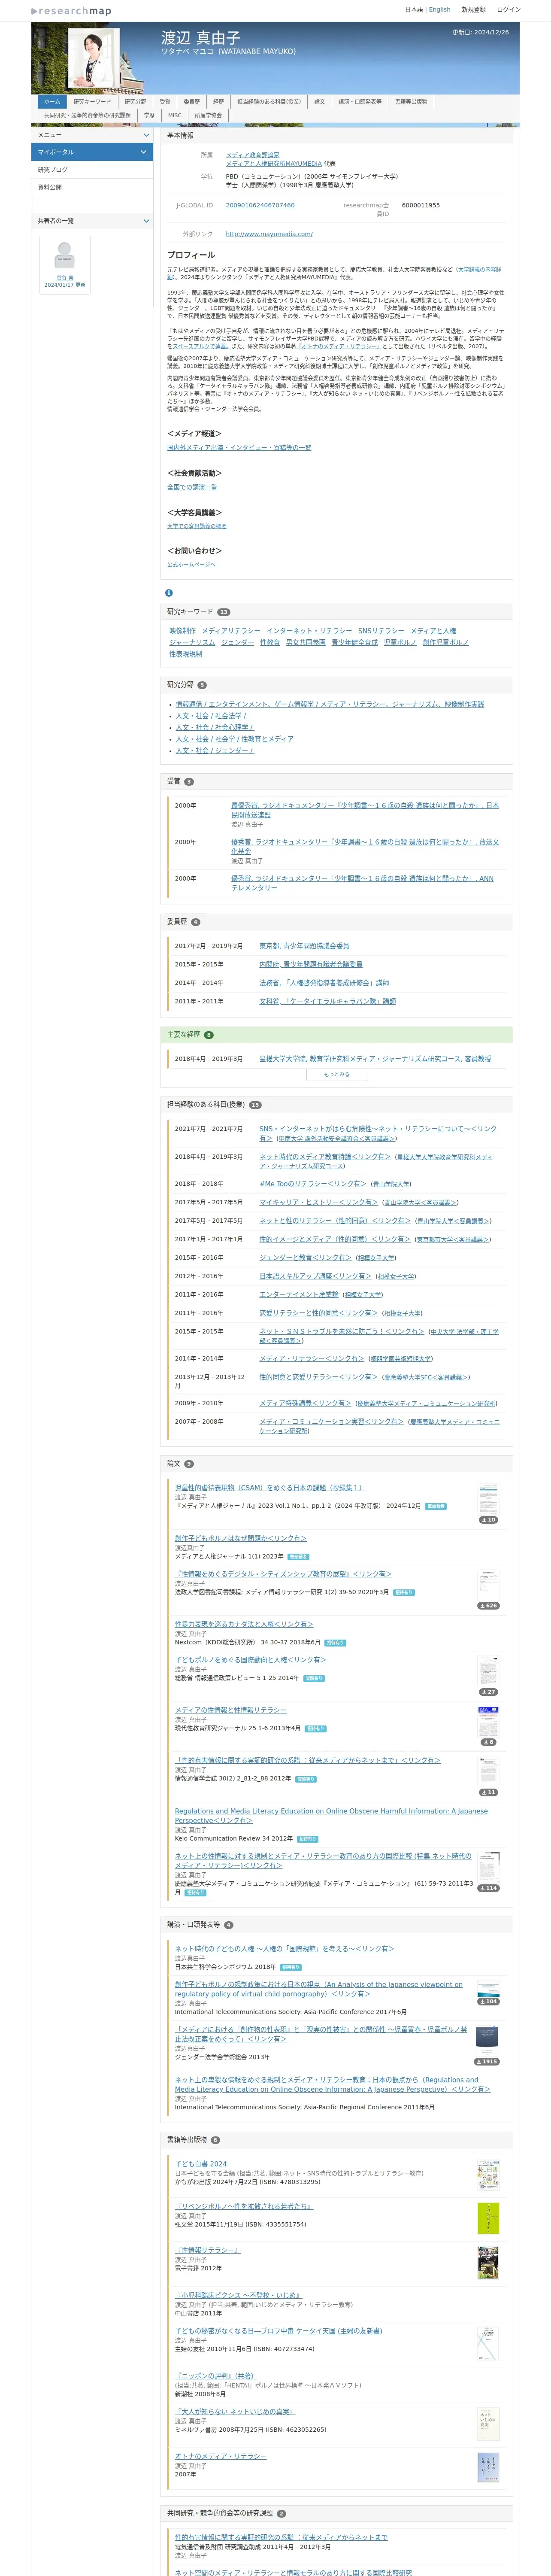This screenshot has width=551, height=2576.
Task: Click the download badge showing 626
Action: (488, 1606)
